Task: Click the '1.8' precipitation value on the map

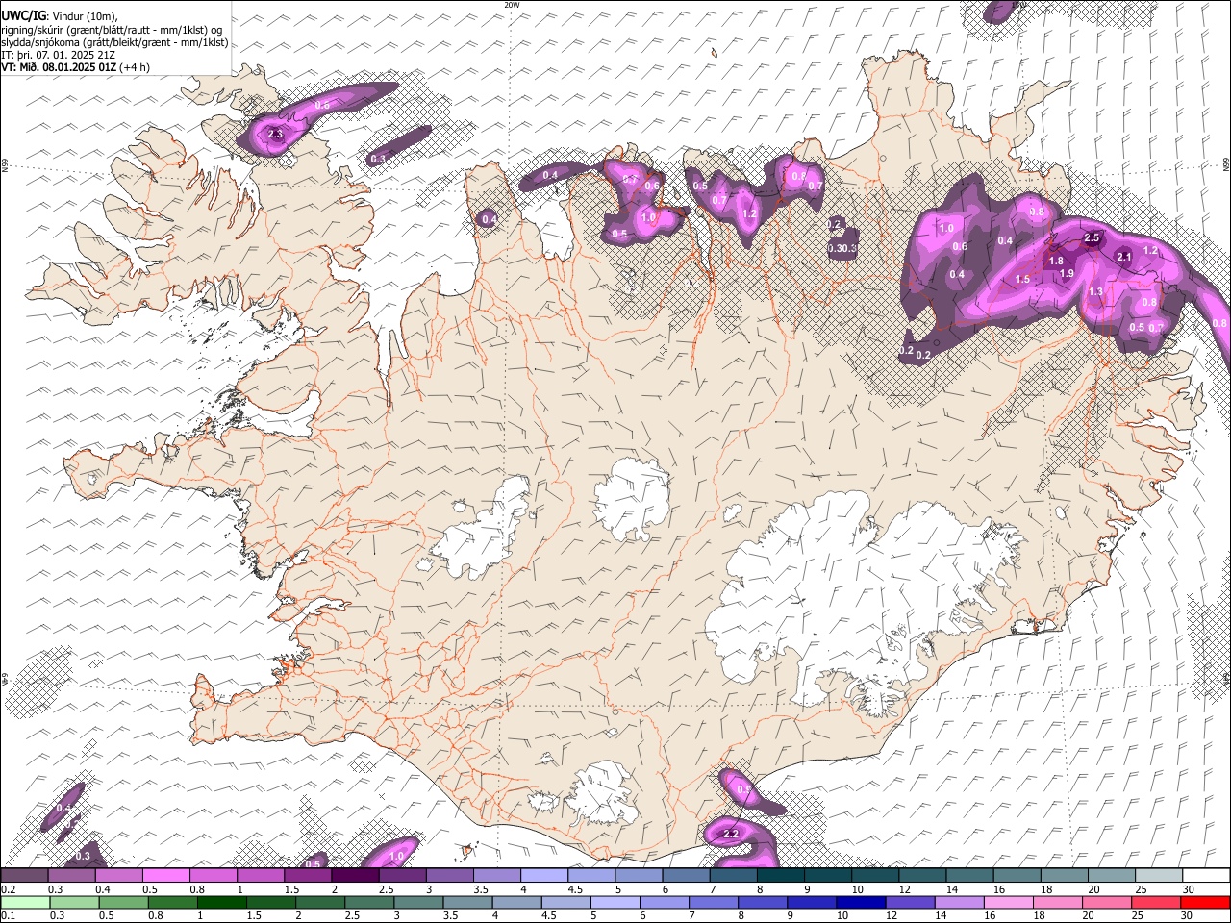Action: point(1056,262)
